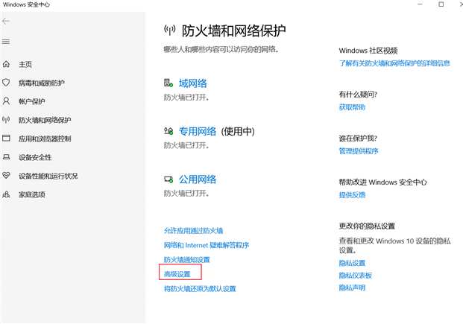
Task: Select 家庭选项 in sidebar
Action: 32,194
